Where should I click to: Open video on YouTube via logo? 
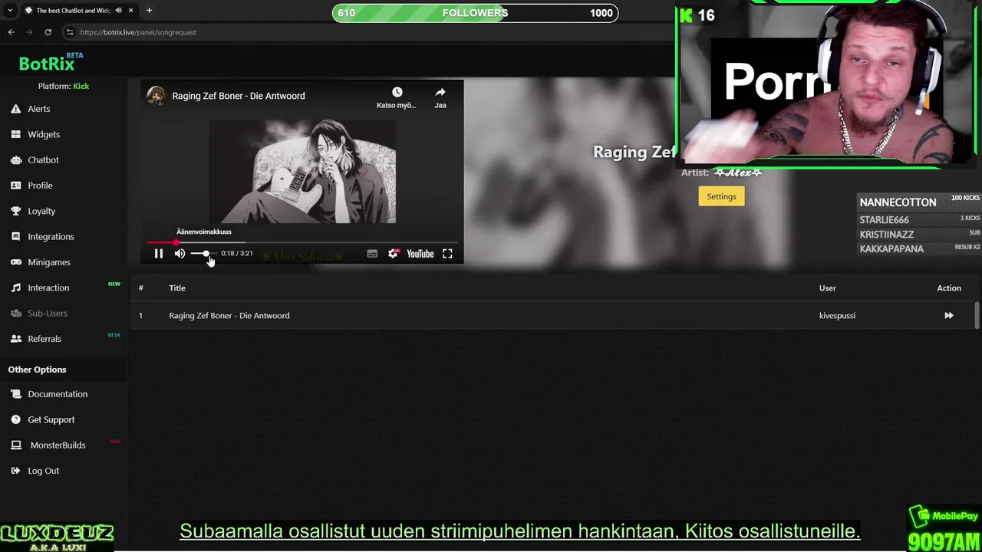(x=420, y=254)
